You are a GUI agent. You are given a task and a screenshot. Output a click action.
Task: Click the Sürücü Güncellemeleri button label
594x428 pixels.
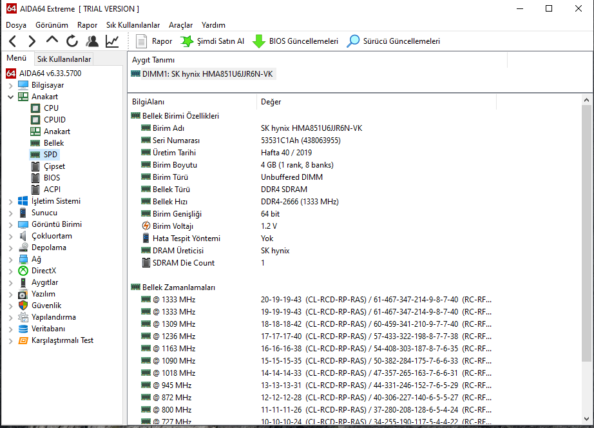tap(401, 41)
